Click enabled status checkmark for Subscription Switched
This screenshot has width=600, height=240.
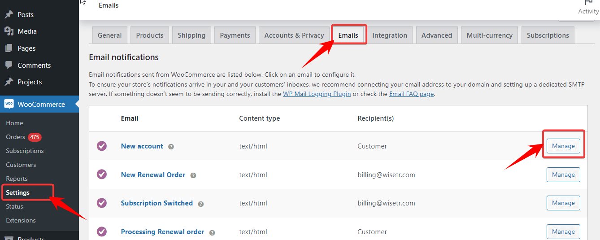102,203
